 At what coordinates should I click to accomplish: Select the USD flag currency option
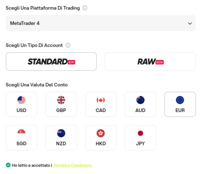(x=21, y=104)
